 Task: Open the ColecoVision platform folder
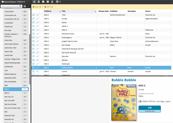(16, 11)
